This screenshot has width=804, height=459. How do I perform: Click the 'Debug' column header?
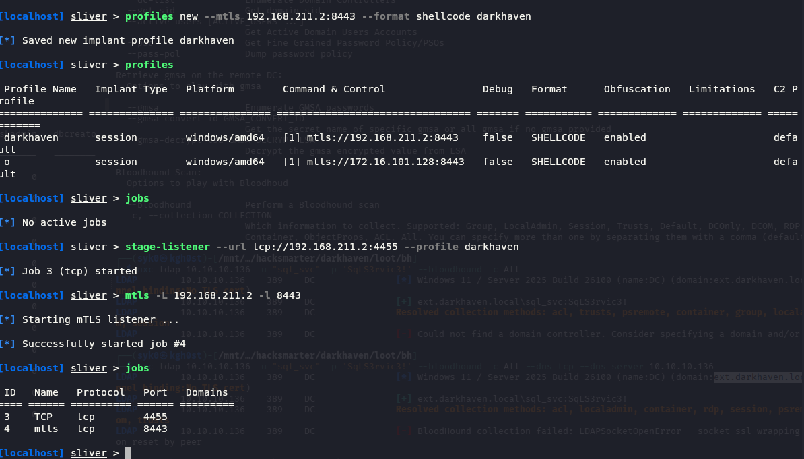(498, 90)
